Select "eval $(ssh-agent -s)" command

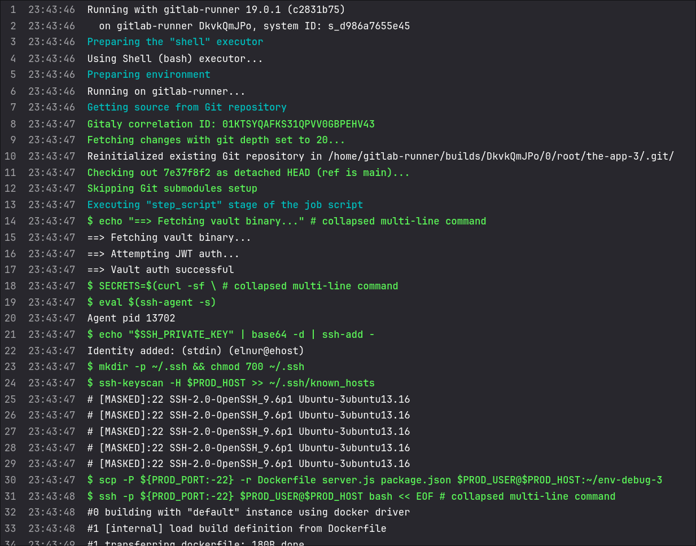(151, 302)
